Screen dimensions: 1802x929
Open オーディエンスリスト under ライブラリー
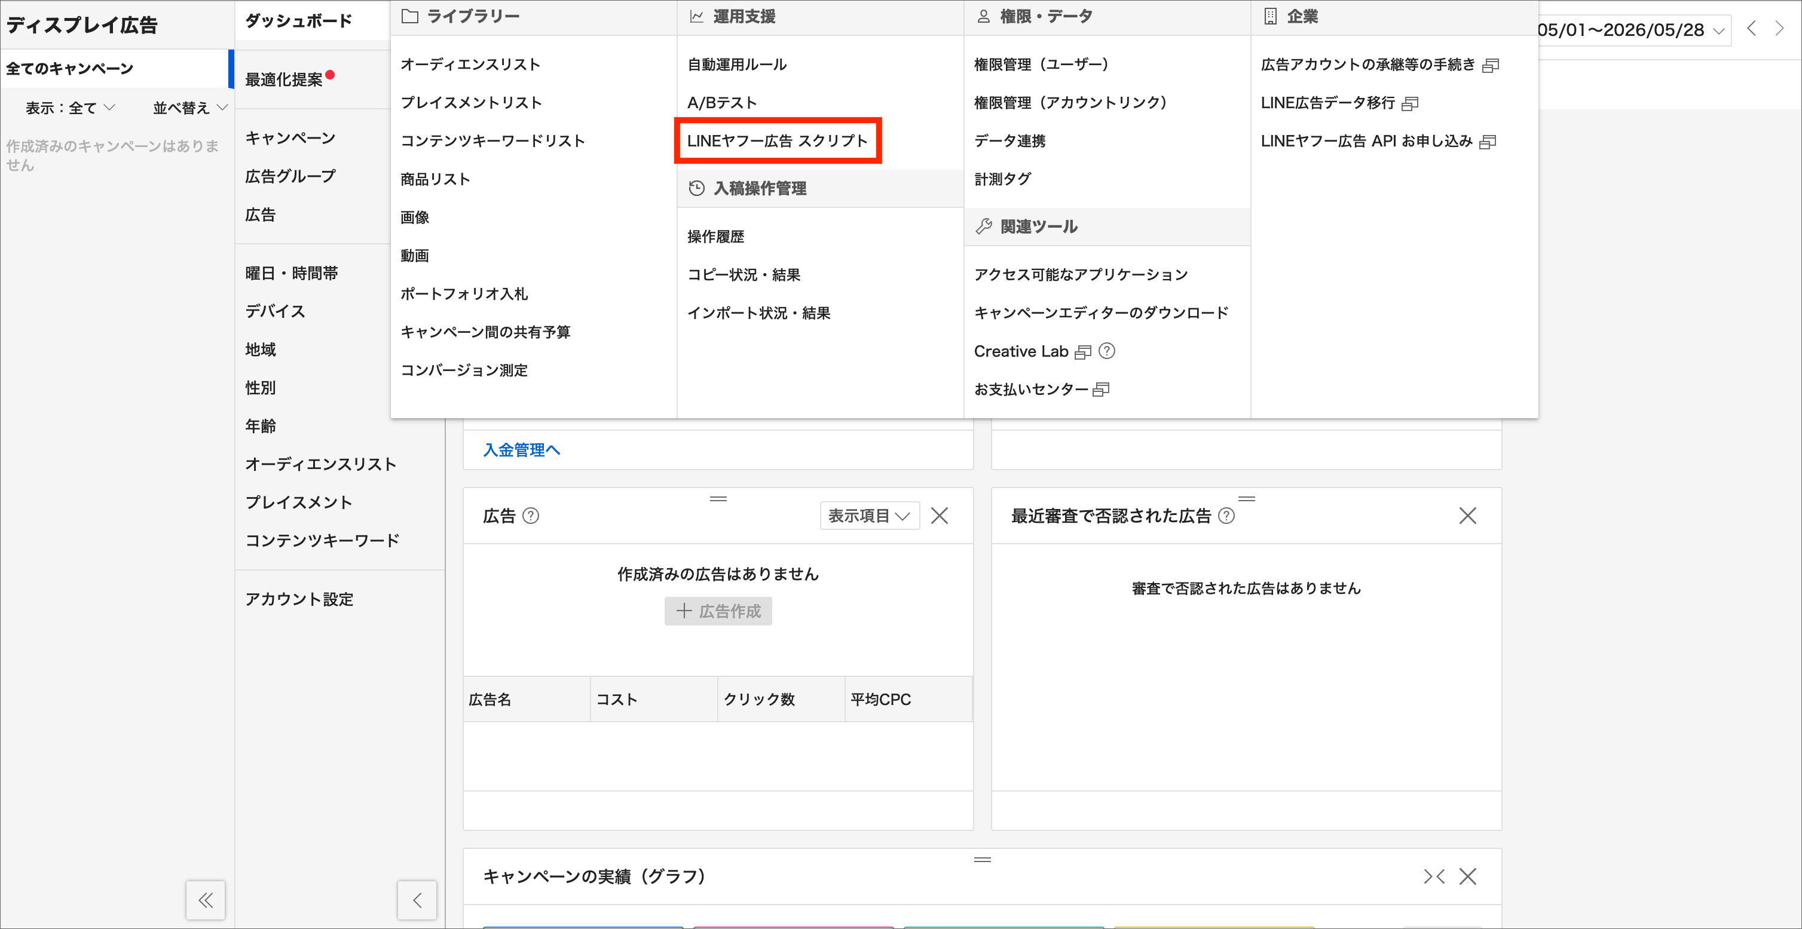pyautogui.click(x=470, y=65)
